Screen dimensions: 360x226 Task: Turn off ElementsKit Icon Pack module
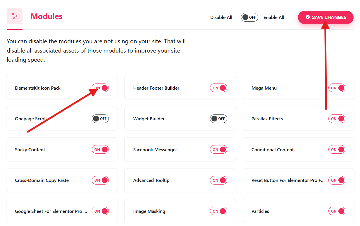click(100, 88)
